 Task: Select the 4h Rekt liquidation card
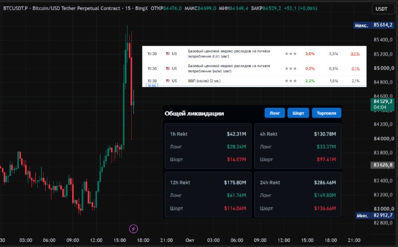tap(298, 146)
